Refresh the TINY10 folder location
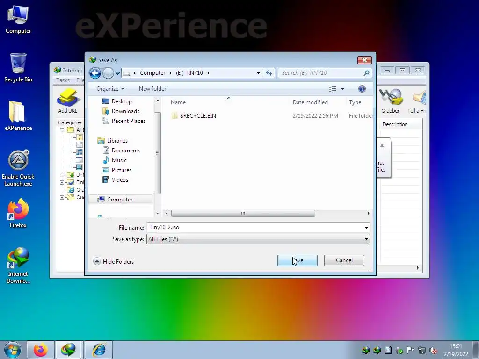The height and width of the screenshot is (359, 479). (x=269, y=73)
